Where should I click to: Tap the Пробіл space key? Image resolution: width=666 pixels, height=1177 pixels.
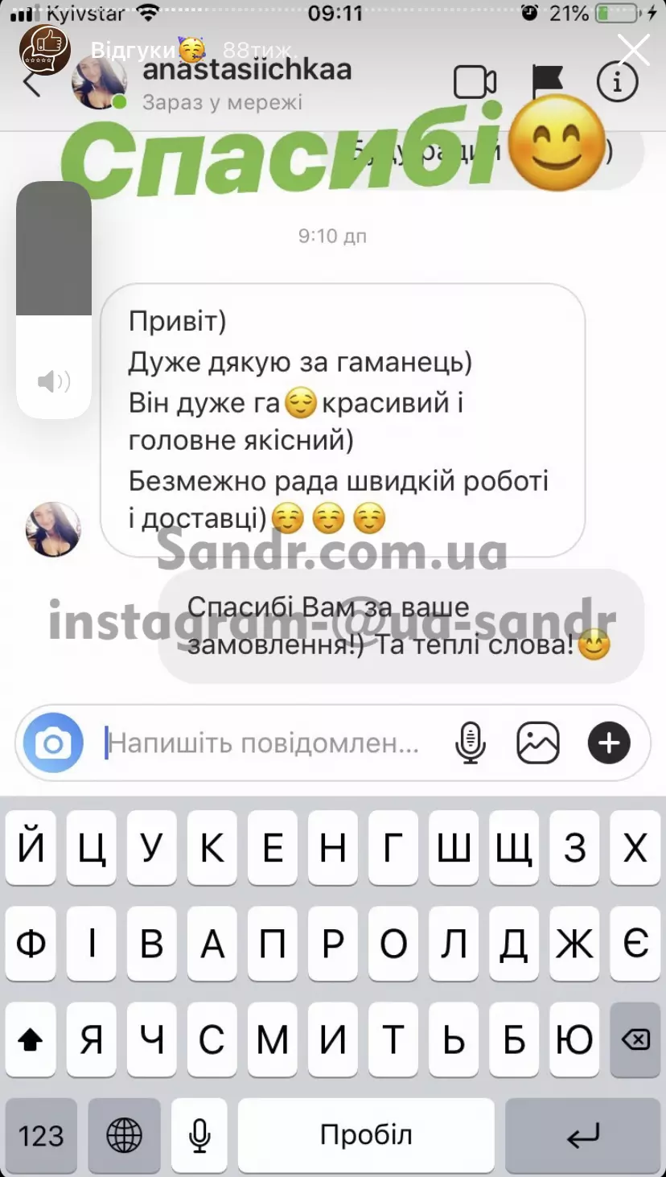[x=366, y=1136]
